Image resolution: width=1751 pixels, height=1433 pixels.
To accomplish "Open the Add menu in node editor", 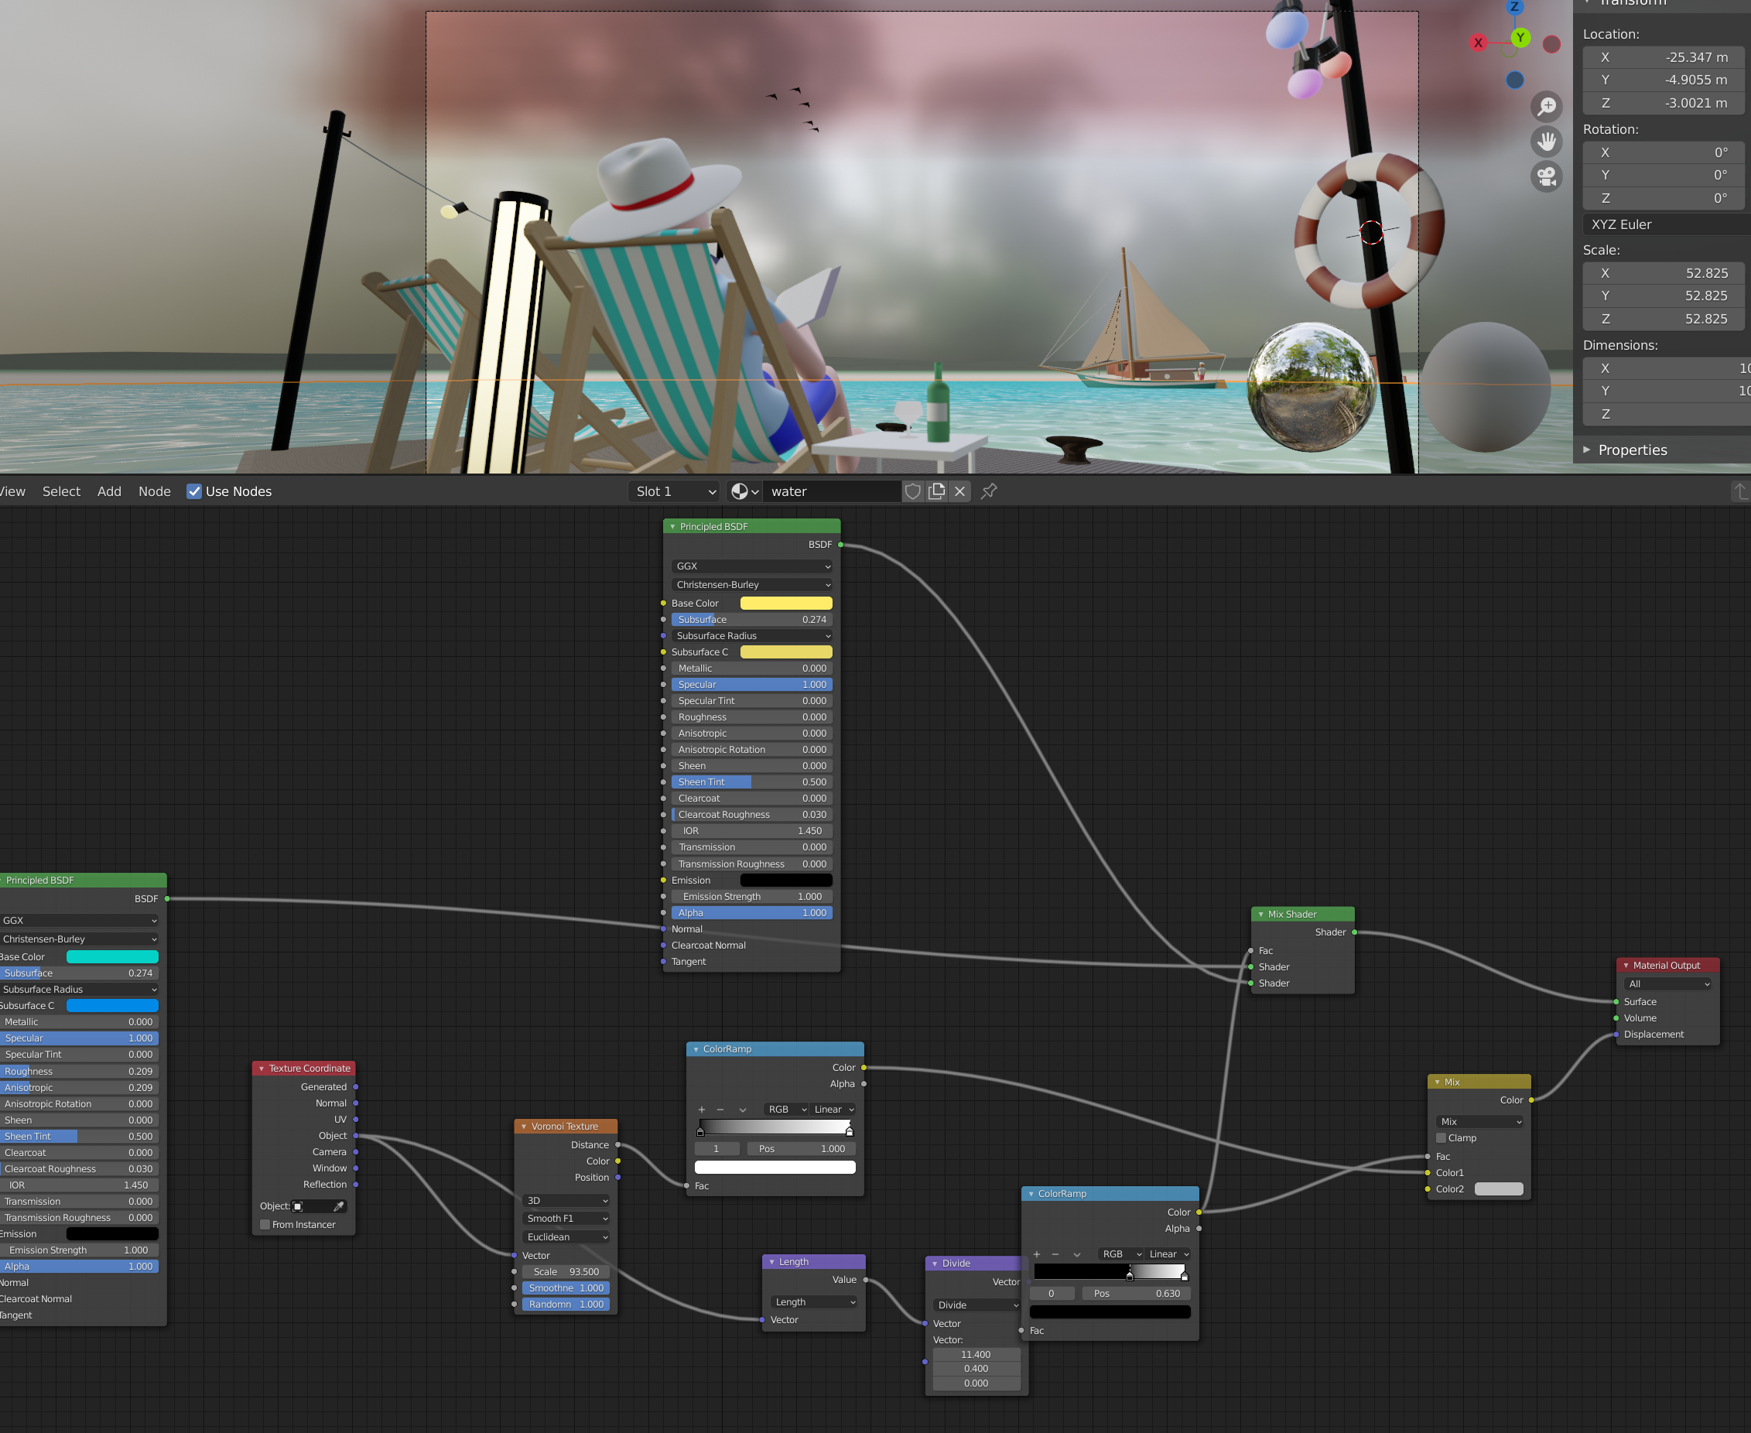I will coord(109,492).
